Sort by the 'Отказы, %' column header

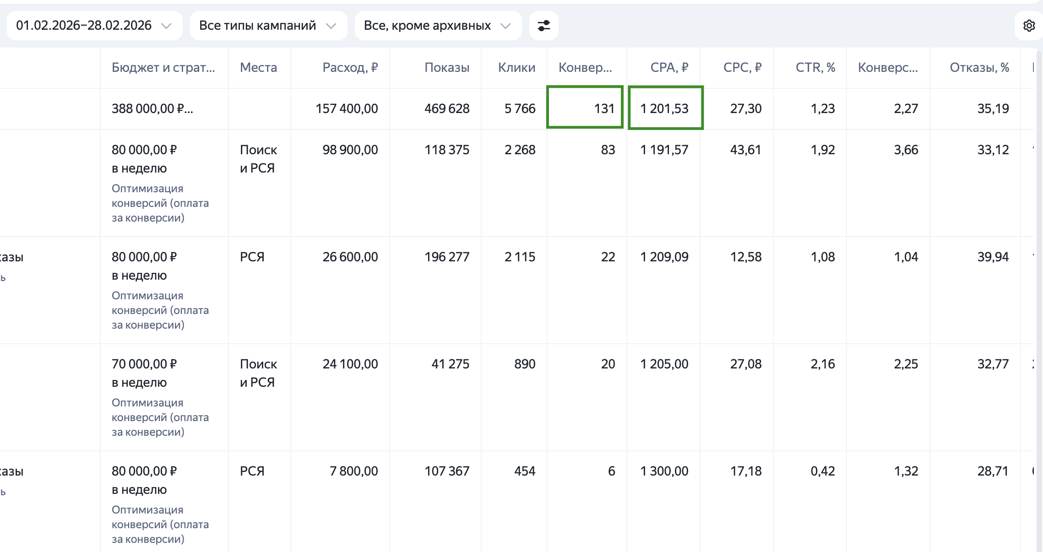tap(979, 68)
